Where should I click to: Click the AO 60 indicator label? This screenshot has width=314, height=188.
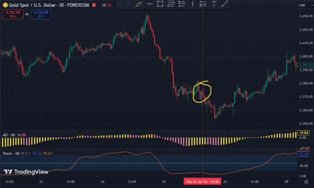[x=9, y=135]
